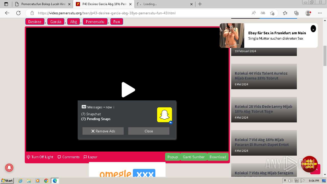
Task: Click the Fun tag
Action: (116, 22)
